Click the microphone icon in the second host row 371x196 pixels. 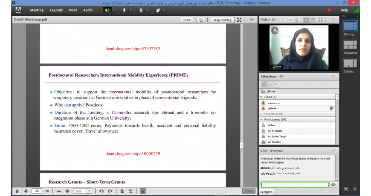coord(331,108)
